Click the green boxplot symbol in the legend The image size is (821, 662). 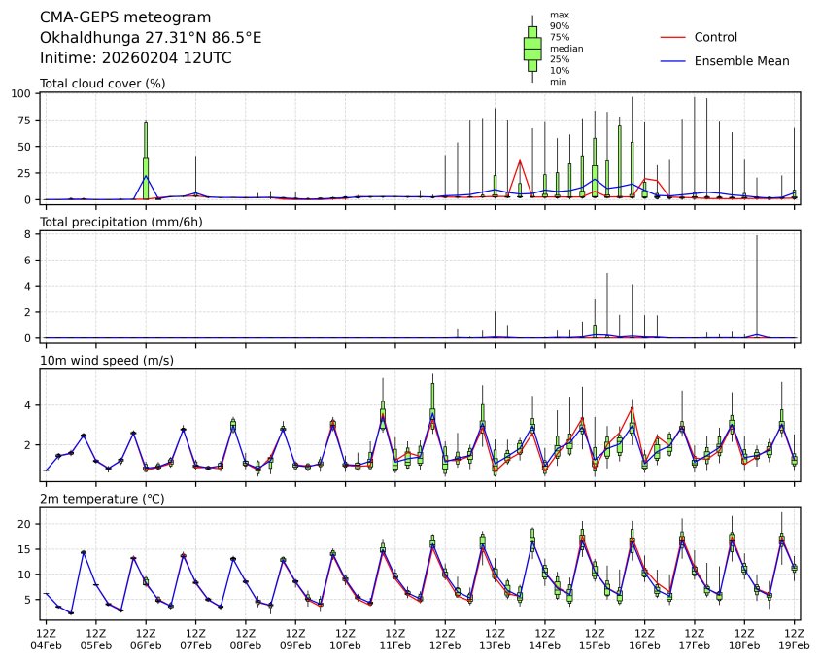[532, 48]
